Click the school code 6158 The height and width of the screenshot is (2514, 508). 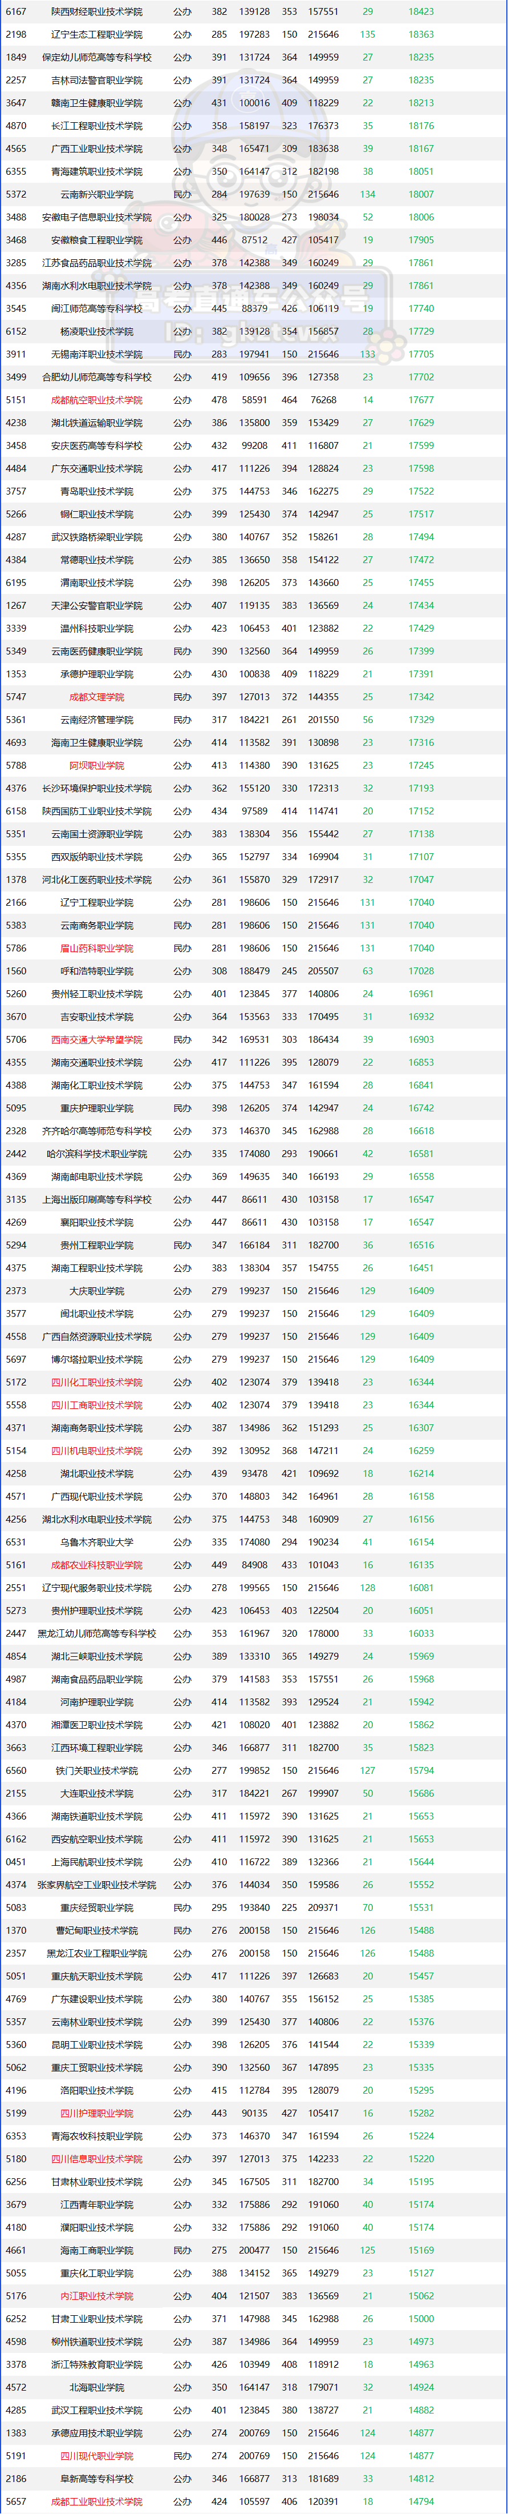tap(15, 811)
